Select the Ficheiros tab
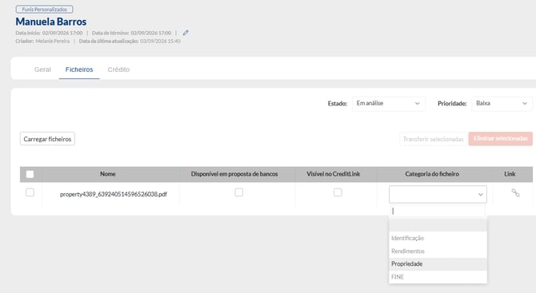The height and width of the screenshot is (293, 536). tap(79, 69)
